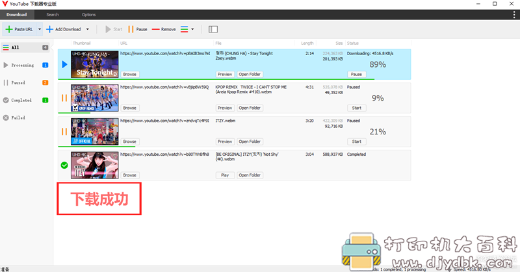This screenshot has height=272, width=520.
Task: Select the Processing filter in sidebar
Action: (25, 65)
